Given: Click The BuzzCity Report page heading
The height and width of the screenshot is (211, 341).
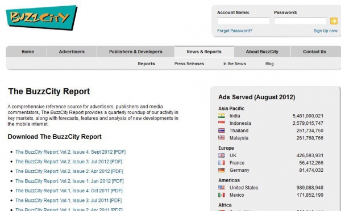Looking at the screenshot, I should 49,91.
